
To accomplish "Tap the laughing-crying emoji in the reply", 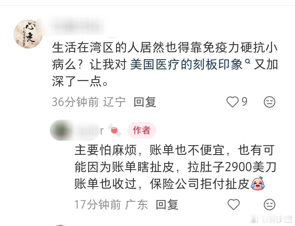I will coord(258,183).
